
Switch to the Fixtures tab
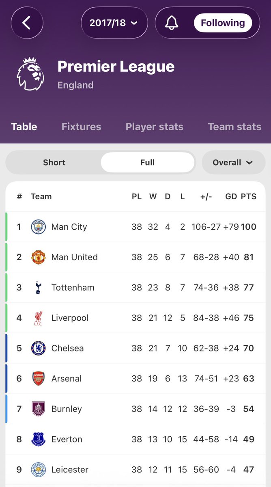point(81,127)
